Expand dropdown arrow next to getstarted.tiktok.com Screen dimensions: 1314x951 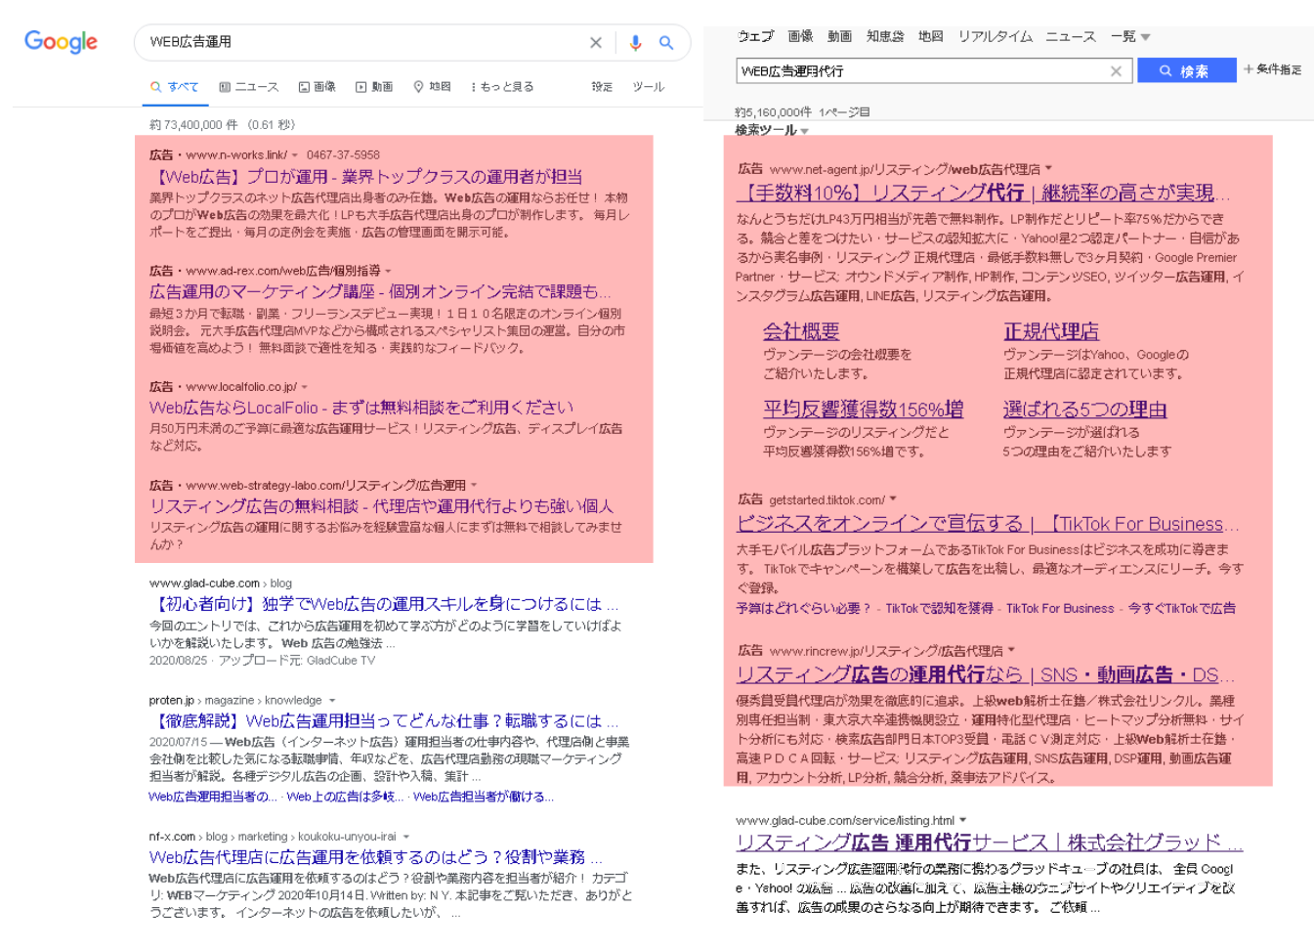[x=893, y=499]
